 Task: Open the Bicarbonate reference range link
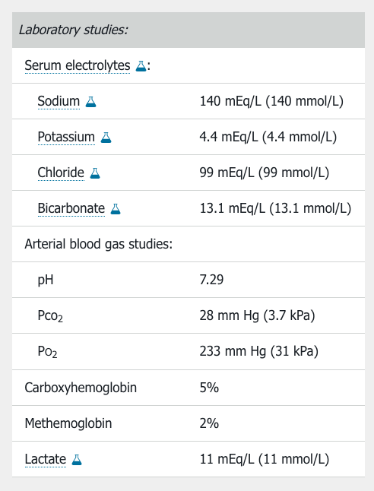point(71,208)
